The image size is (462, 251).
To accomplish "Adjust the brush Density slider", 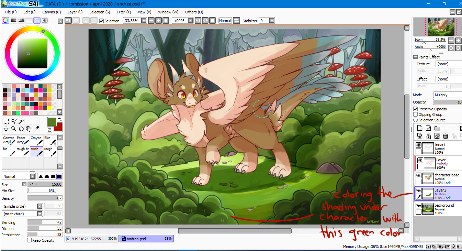I will click(x=45, y=198).
